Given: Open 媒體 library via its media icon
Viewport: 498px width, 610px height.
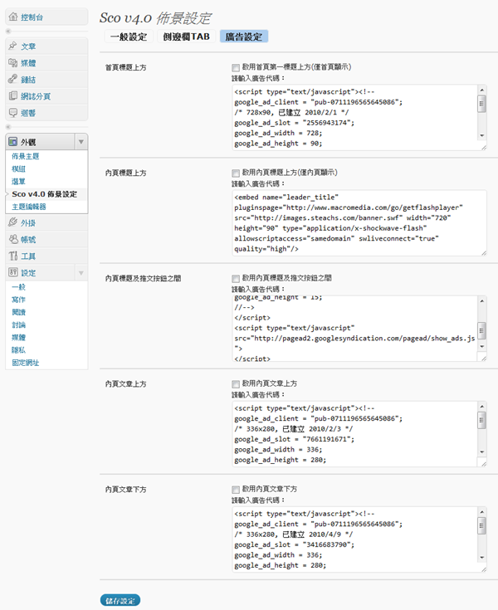Looking at the screenshot, I should [13, 62].
